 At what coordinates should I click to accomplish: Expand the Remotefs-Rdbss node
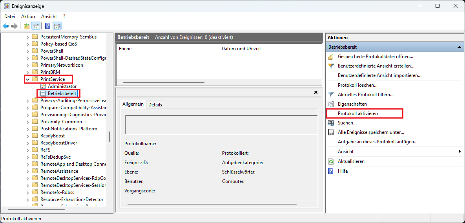[27, 192]
